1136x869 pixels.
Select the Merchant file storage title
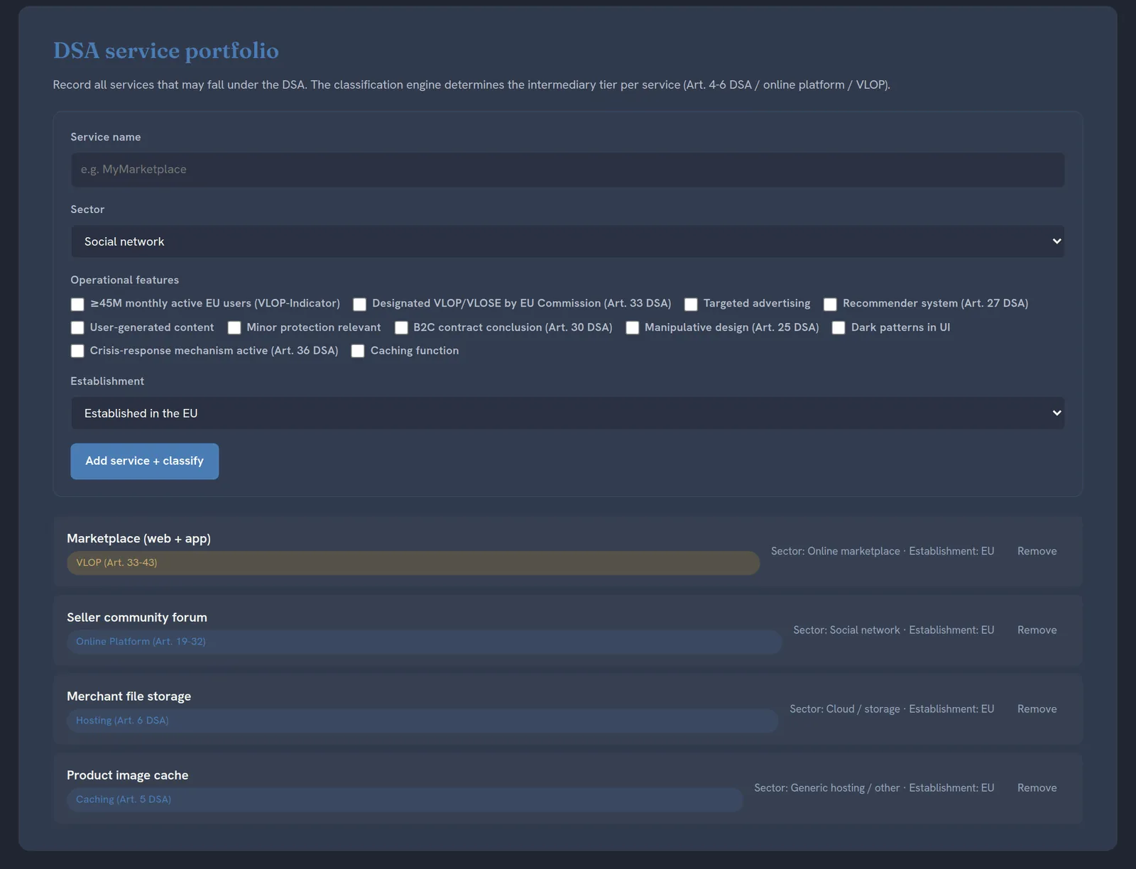129,696
